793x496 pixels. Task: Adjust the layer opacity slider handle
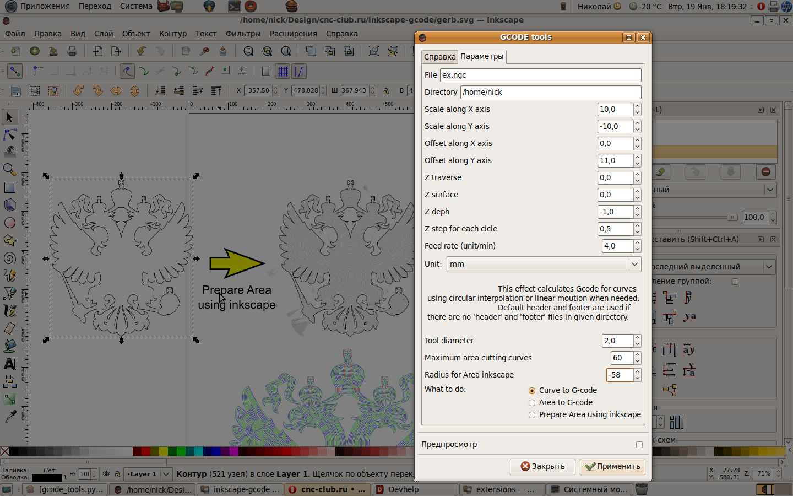(x=732, y=217)
